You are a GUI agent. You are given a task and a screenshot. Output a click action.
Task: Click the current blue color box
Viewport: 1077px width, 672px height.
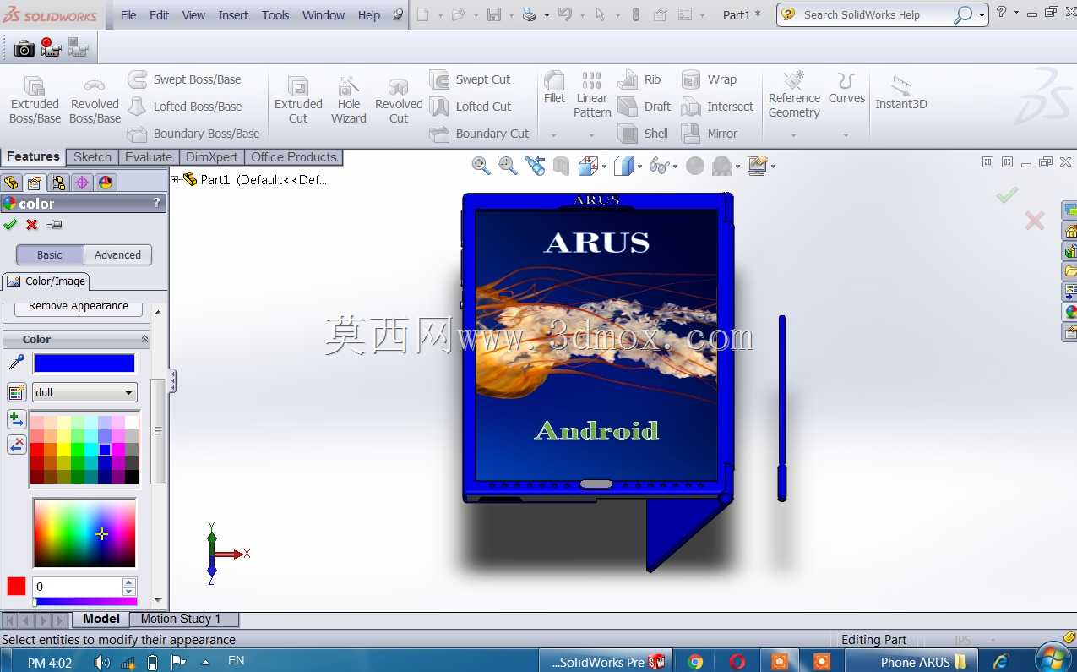point(84,363)
